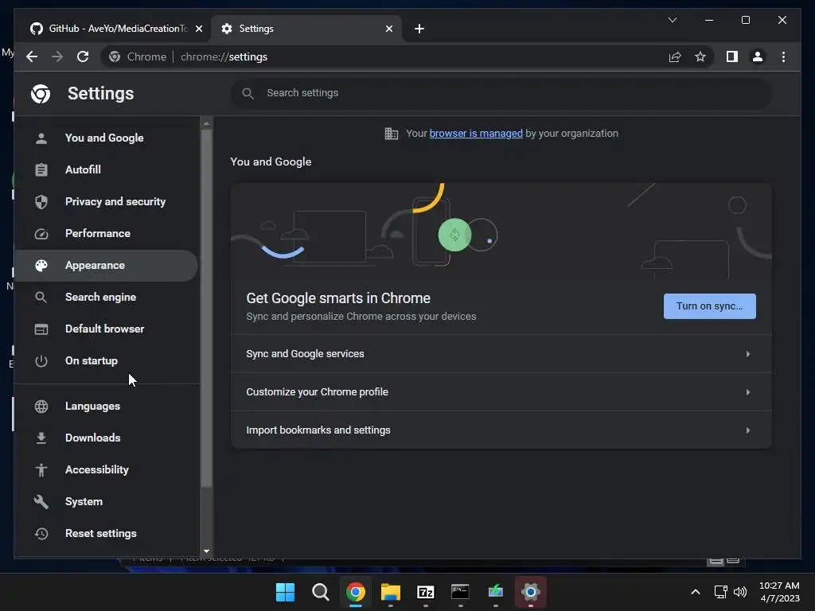Screen dimensions: 815x611
Task: Close the GitHub tab
Action: point(198,29)
